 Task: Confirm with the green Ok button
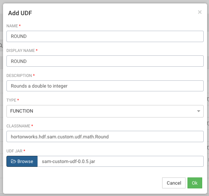tap(195, 183)
